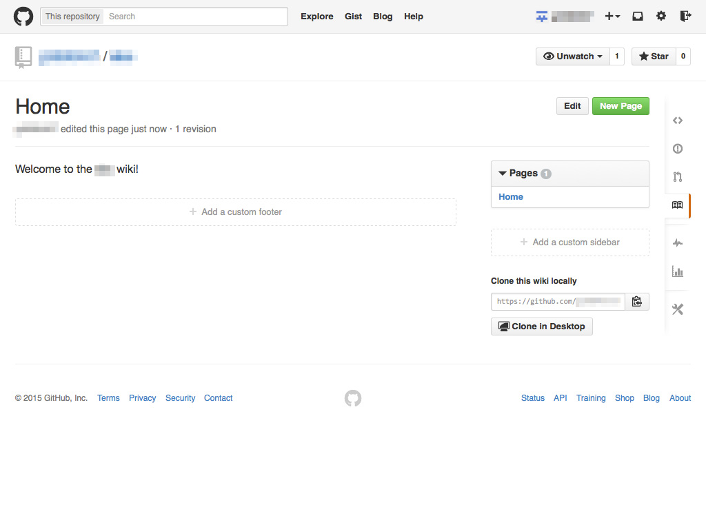Open the create new dropdown
Viewport: 706px width, 529px height.
[x=612, y=16]
